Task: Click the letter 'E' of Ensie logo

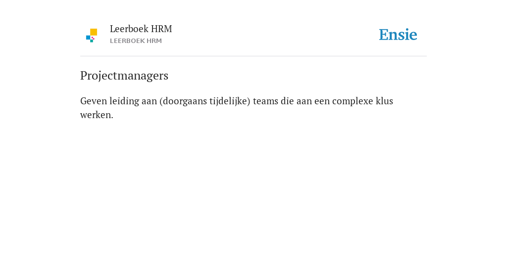Action: point(384,35)
